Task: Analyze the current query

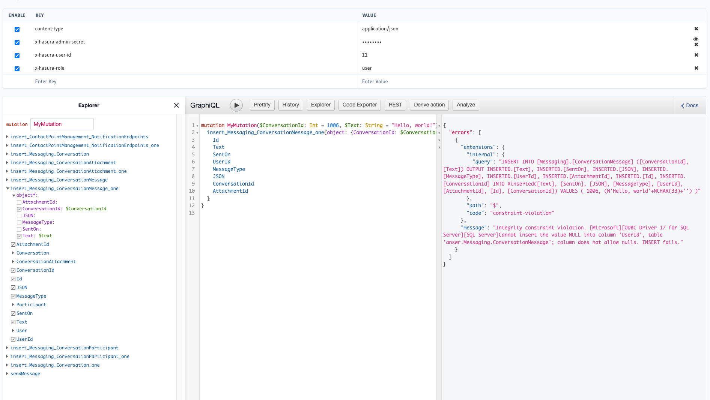Action: tap(466, 105)
